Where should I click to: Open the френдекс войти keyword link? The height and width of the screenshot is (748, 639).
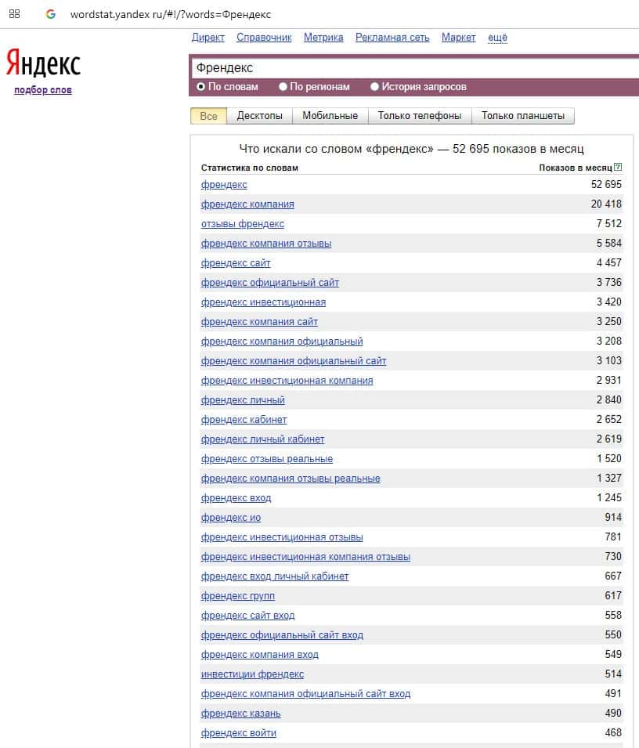(238, 732)
